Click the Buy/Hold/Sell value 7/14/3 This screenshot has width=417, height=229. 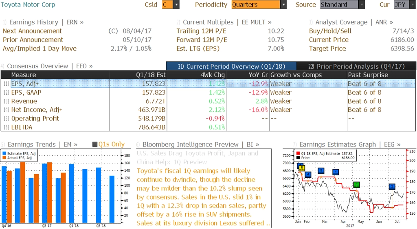click(403, 31)
